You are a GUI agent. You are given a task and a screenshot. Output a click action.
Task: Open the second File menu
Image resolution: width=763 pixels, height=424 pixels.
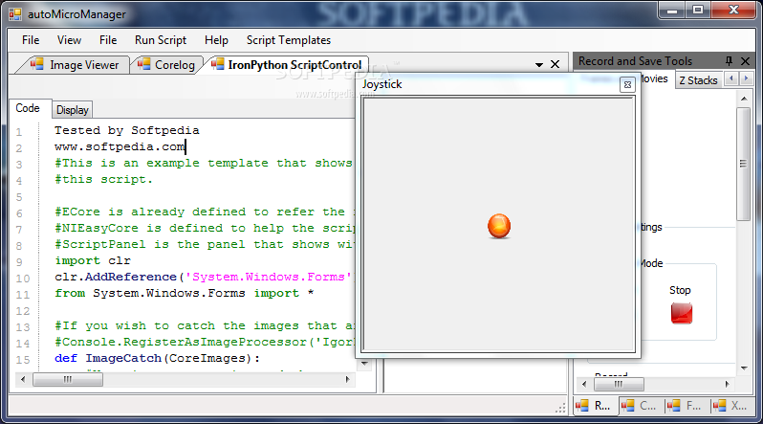(108, 40)
